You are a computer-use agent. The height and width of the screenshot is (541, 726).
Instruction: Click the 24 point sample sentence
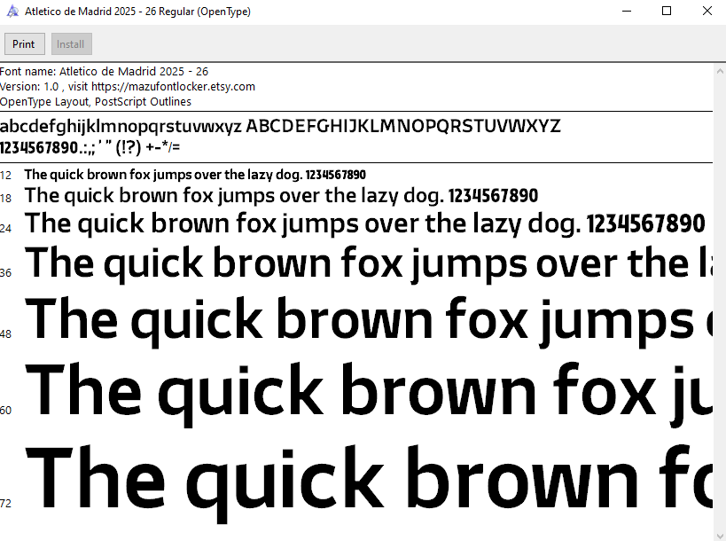click(365, 223)
